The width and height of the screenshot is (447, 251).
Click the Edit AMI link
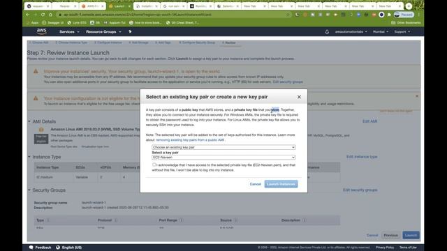pos(369,121)
